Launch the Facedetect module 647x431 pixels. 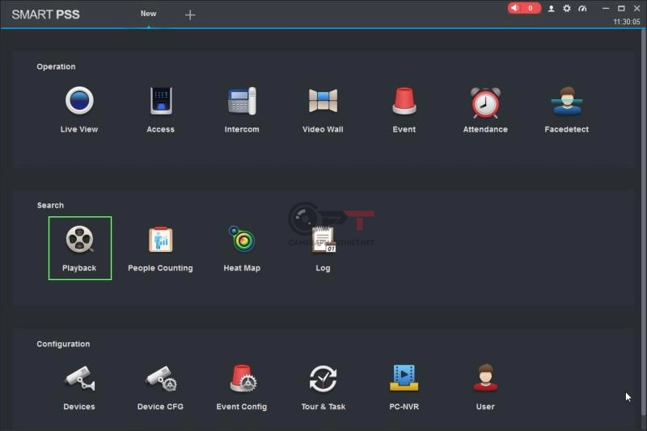pos(566,103)
